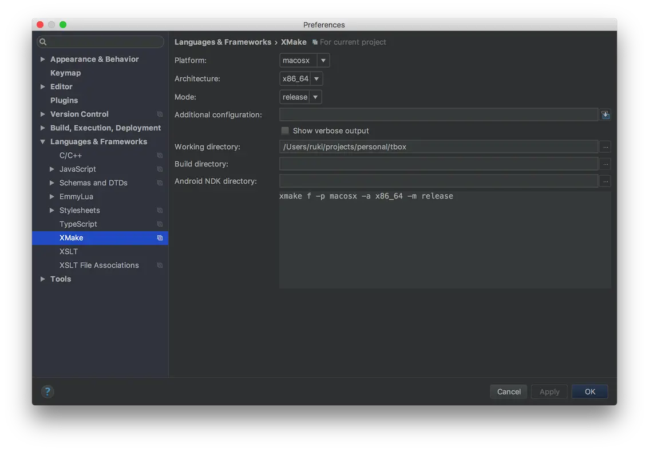Click the expand icon of Additional configuration

pyautogui.click(x=605, y=115)
